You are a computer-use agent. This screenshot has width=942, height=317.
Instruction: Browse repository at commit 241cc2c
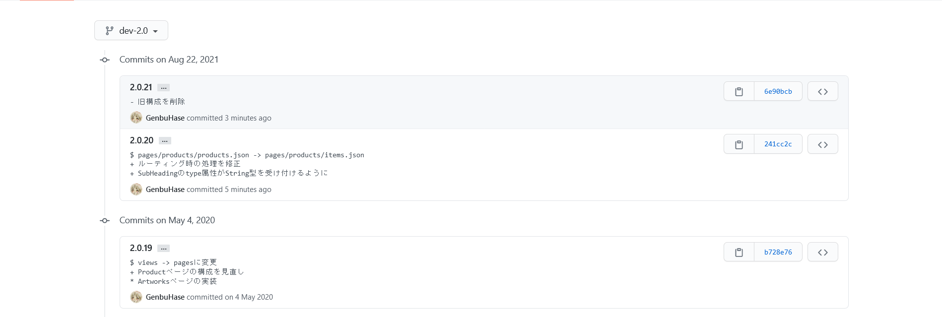pyautogui.click(x=822, y=144)
